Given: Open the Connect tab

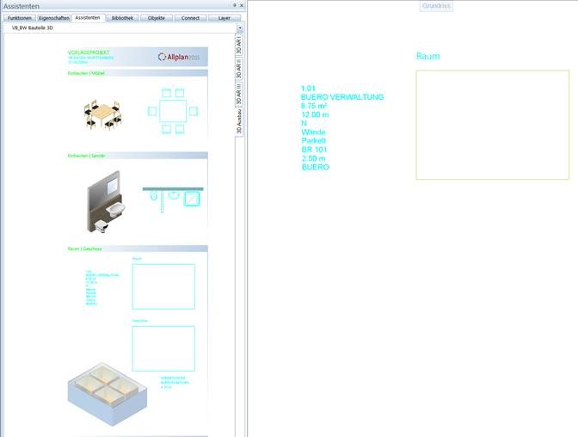Looking at the screenshot, I should tap(190, 17).
